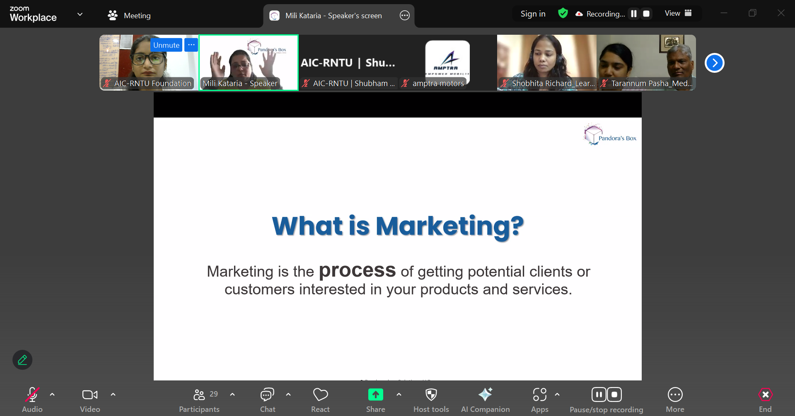Click the green annotate pencil icon
Viewport: 795px width, 416px height.
[22, 360]
